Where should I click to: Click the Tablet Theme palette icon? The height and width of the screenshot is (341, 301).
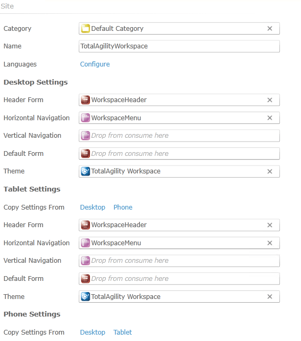(86, 297)
